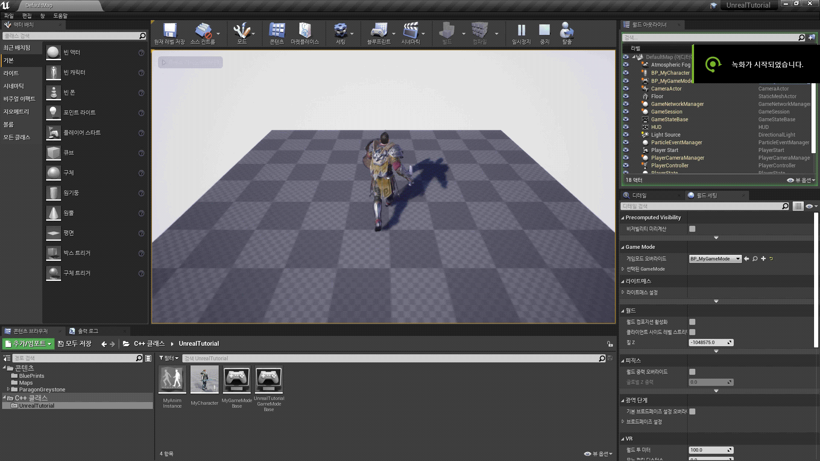Create new game mode plus icon
The height and width of the screenshot is (461, 820).
(x=763, y=259)
